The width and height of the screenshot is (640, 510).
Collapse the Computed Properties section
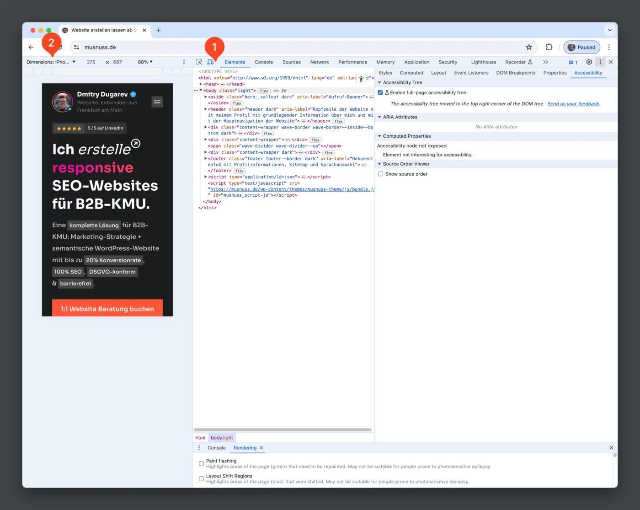379,136
